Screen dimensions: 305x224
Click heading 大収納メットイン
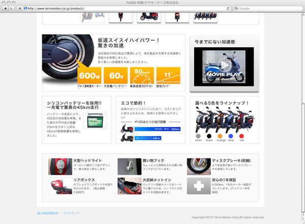(x=157, y=180)
